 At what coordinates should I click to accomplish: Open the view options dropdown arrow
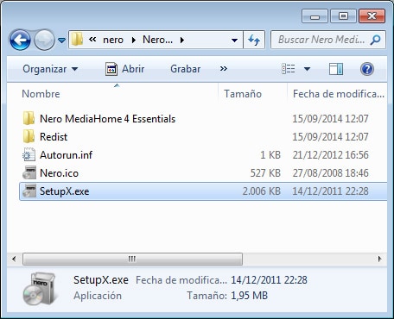point(307,69)
